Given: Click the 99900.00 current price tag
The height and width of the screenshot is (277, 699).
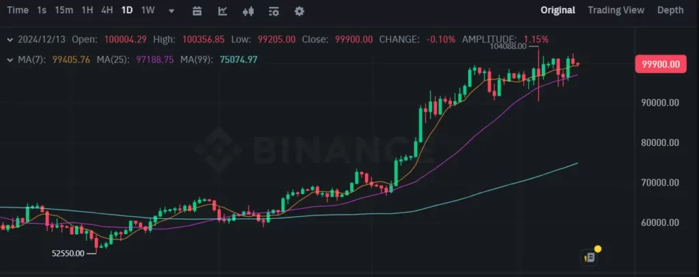Looking at the screenshot, I should (x=661, y=65).
